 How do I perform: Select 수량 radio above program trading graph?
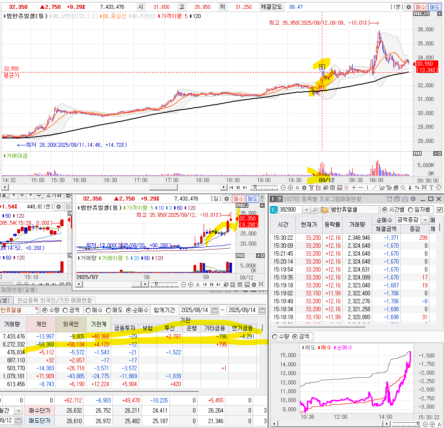[274, 337]
